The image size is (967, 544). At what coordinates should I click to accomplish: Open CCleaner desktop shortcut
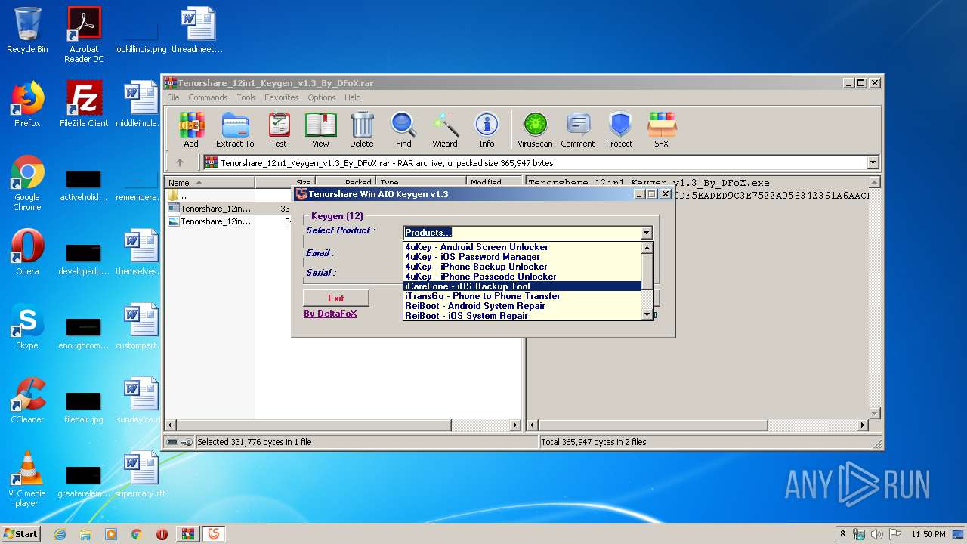tap(27, 400)
